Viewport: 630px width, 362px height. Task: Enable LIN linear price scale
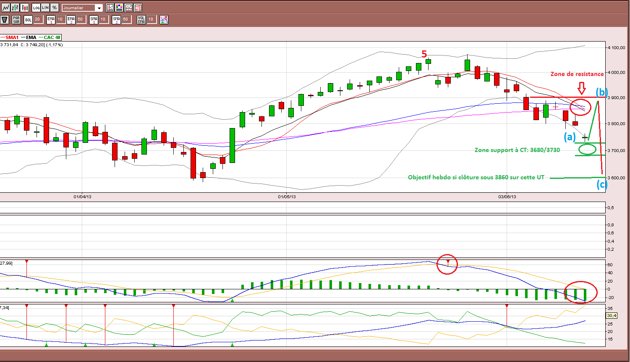[45, 8]
